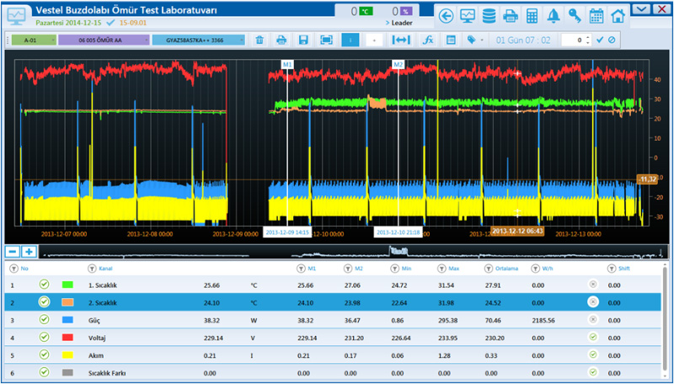Go to the home icon
The height and width of the screenshot is (384, 674).
point(618,16)
